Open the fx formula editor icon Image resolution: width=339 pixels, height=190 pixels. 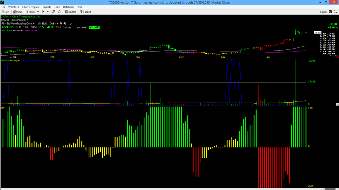(x=59, y=12)
